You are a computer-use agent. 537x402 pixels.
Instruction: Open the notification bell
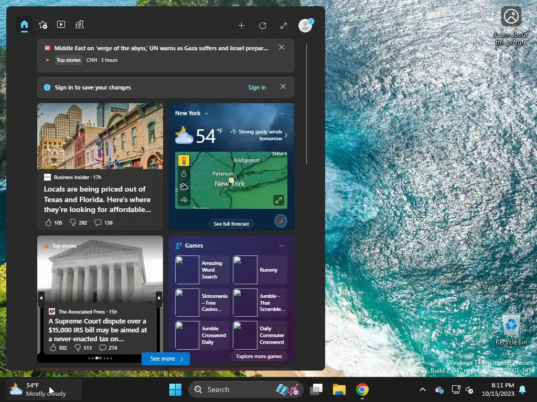point(523,389)
